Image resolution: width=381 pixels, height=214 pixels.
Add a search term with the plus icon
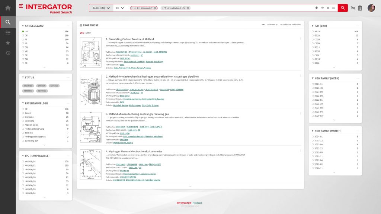click(317, 8)
